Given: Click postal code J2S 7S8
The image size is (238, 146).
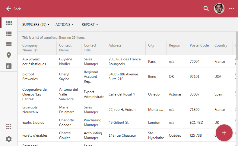Looking at the screenshot, I should point(196,135).
